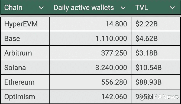Select the Optimism chain cell
This screenshot has width=181, height=104.
pos(25,96)
